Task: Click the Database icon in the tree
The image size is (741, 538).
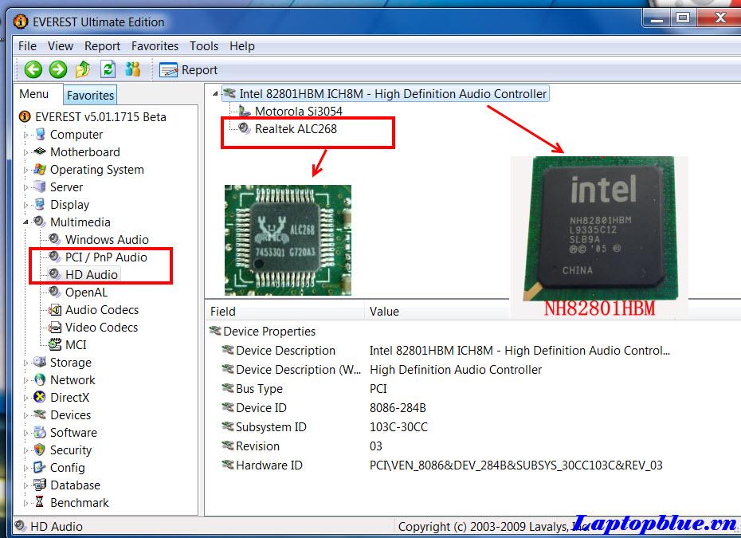Action: (40, 485)
